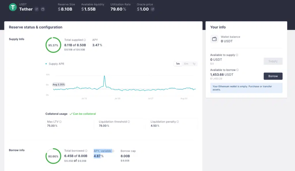
Task: Open the Tether external link icon
Action: pyautogui.click(x=37, y=9)
